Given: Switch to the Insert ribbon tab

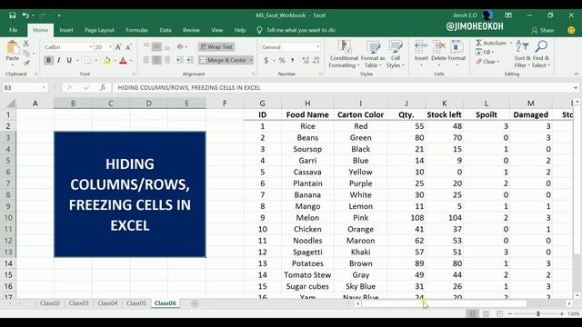Looking at the screenshot, I should click(x=66, y=30).
